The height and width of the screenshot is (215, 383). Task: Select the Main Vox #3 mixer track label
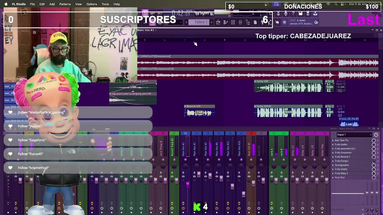[x=195, y=149]
